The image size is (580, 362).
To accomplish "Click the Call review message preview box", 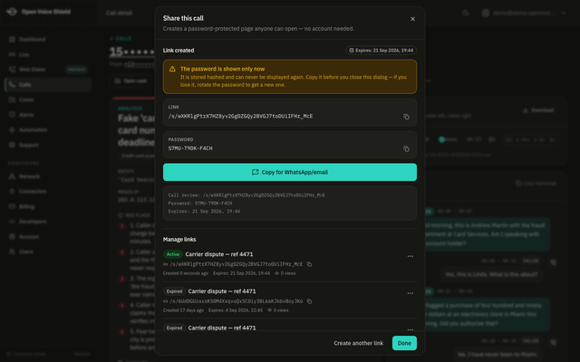I will pyautogui.click(x=290, y=203).
